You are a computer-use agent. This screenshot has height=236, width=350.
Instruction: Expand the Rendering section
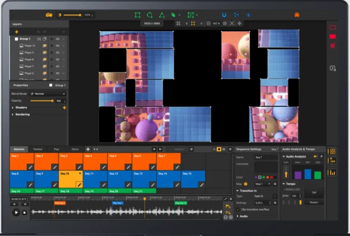click(13, 114)
